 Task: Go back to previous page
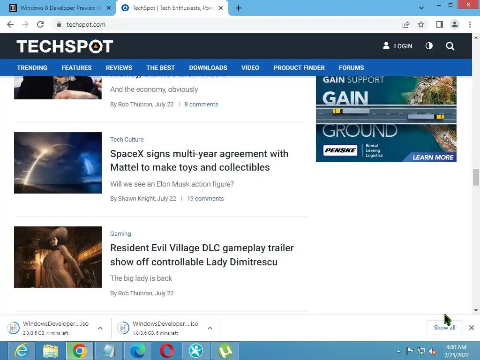[x=10, y=24]
